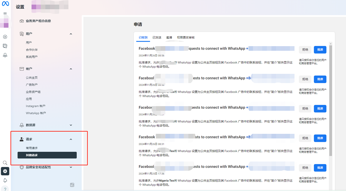Reject the 11月25日 17:36 request
Image resolution: width=346 pixels, height=191 pixels.
[x=305, y=168]
